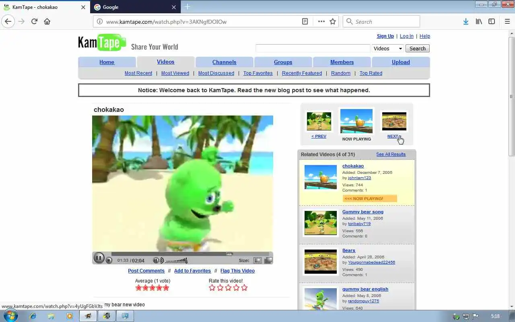Open the Members tab

pos(342,62)
